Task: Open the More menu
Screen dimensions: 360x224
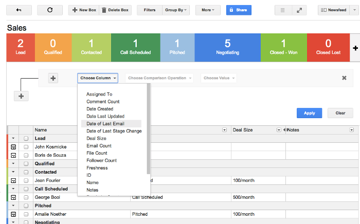Action: [x=208, y=10]
